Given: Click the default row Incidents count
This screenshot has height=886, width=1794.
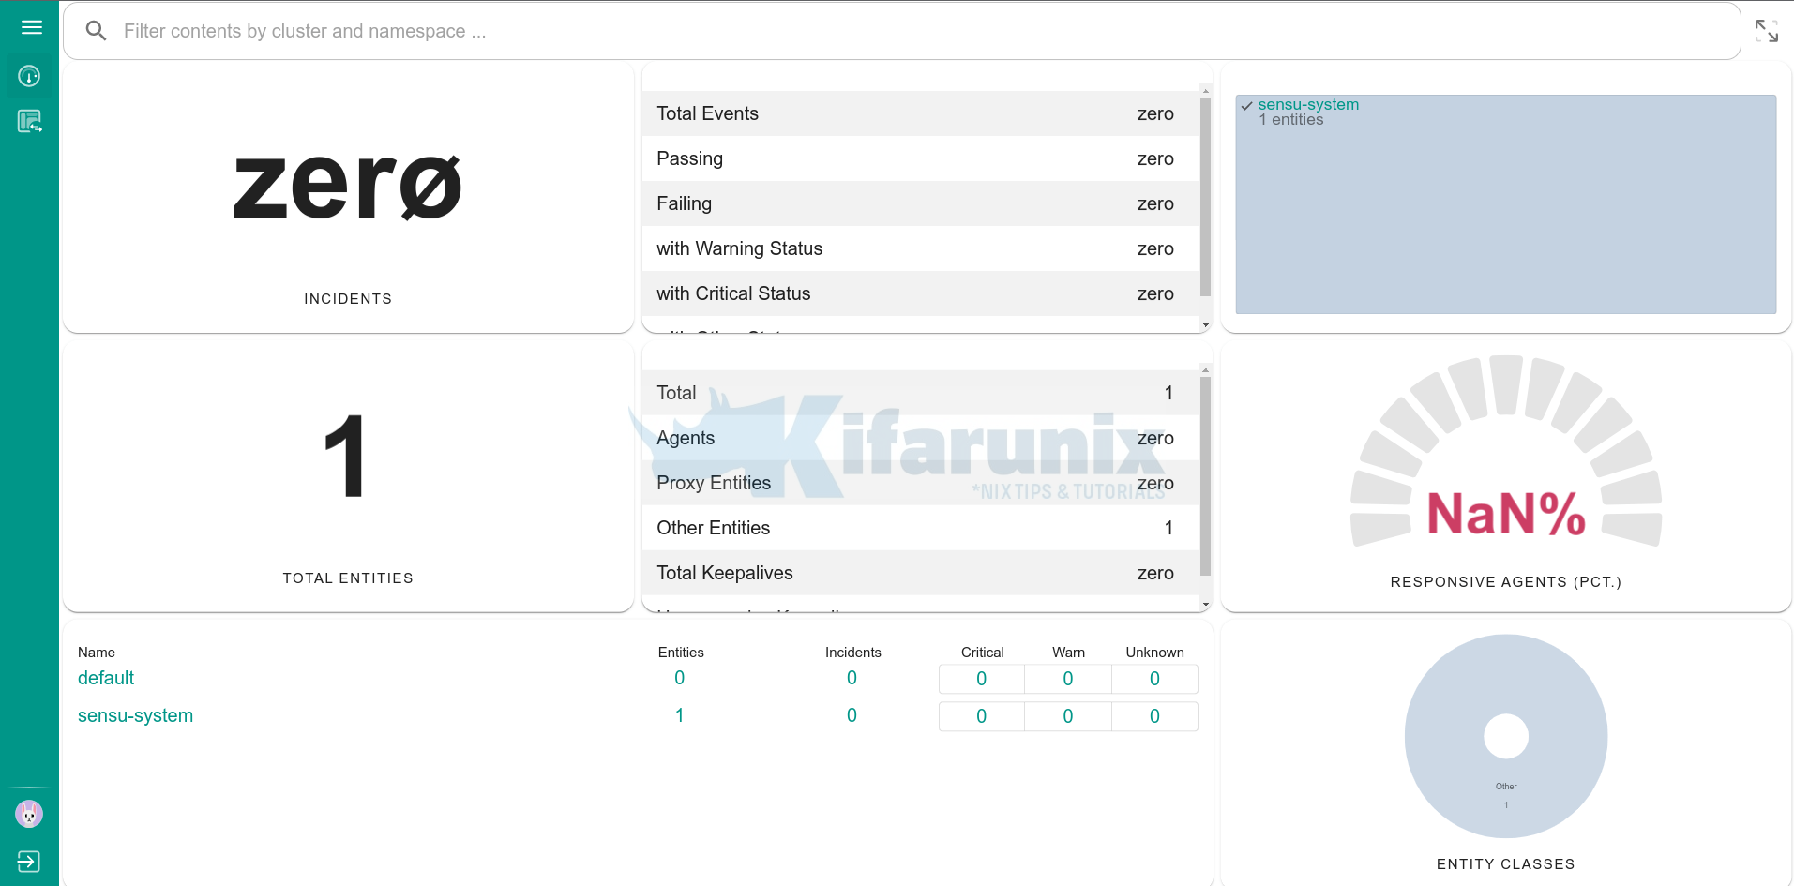Looking at the screenshot, I should tap(852, 678).
